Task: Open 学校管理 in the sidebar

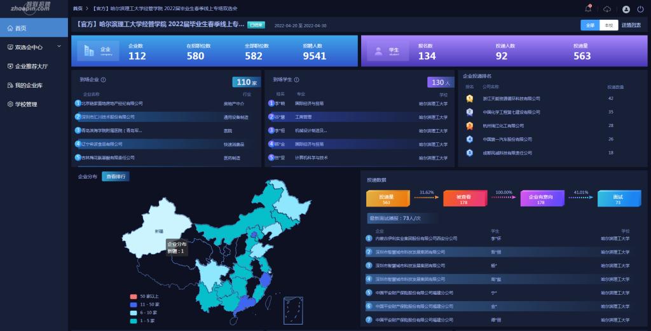Action: coord(26,104)
